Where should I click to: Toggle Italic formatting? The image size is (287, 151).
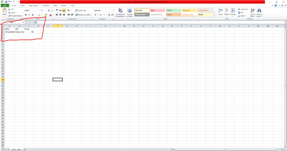pos(29,15)
